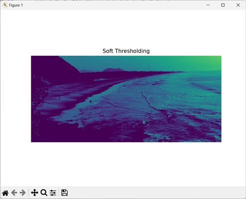Reset the view with the Home icon

pos(5,193)
